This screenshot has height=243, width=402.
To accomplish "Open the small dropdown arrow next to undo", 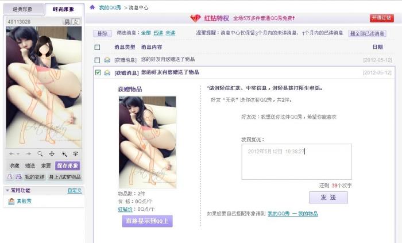I will point(18,154).
